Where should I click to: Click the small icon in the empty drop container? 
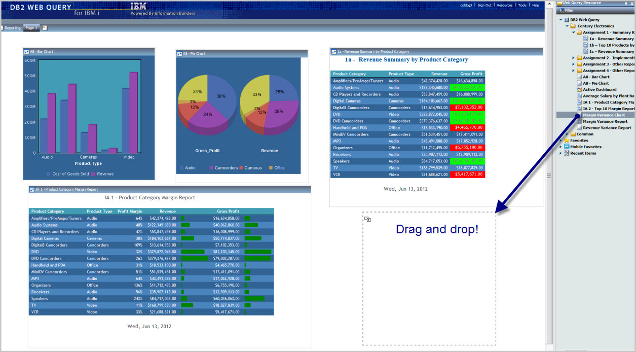pyautogui.click(x=367, y=219)
